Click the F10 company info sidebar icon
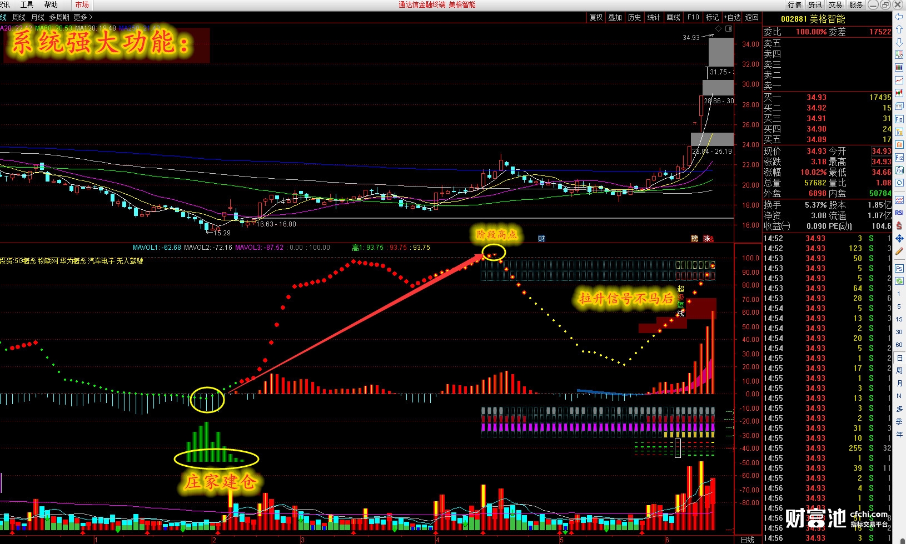Image resolution: width=906 pixels, height=544 pixels. 899,119
